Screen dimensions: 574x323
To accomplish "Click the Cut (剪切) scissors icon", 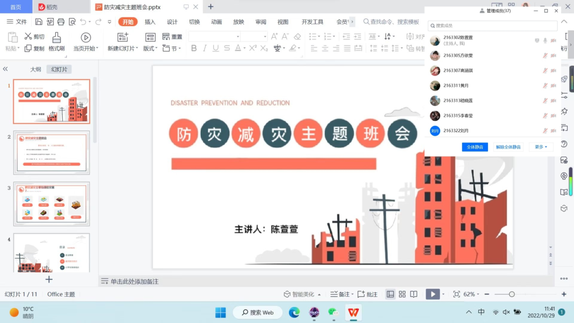I will tap(28, 37).
